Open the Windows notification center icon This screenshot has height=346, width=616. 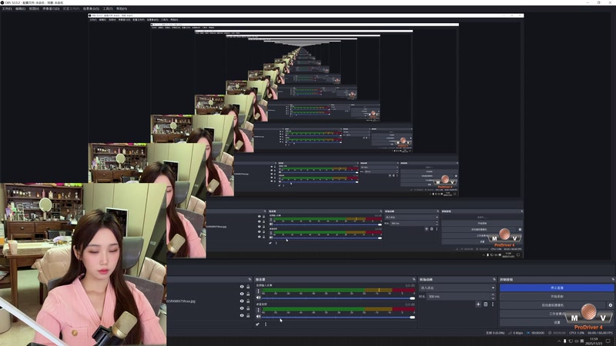coord(608,341)
